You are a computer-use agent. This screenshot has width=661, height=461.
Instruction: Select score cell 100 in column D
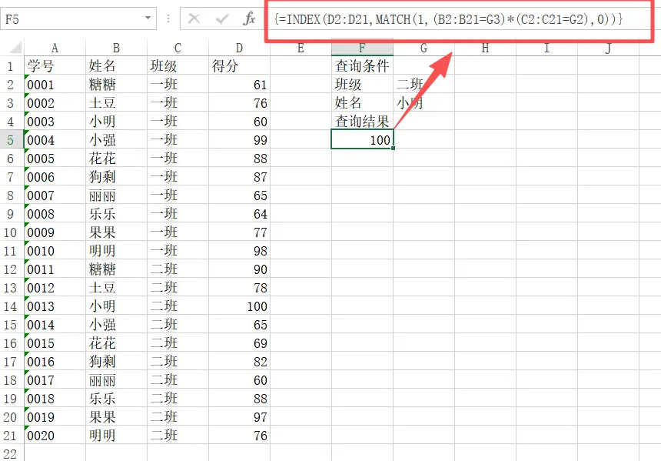tap(240, 306)
